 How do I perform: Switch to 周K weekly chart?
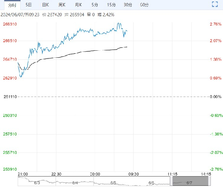click(62, 5)
